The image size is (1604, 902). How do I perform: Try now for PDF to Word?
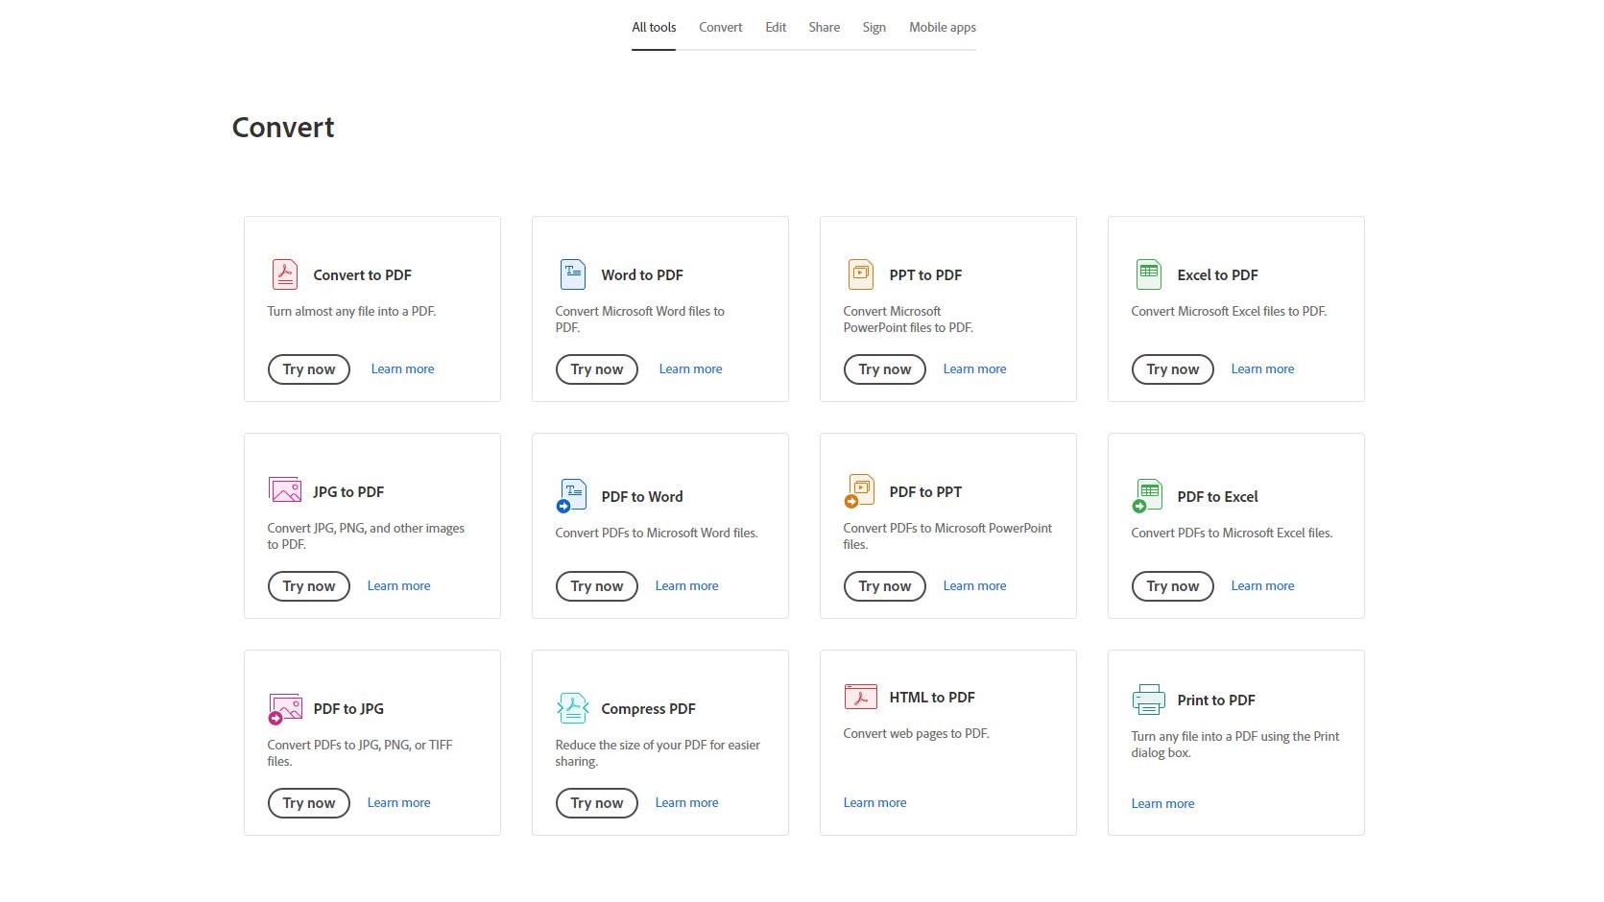[x=597, y=586]
